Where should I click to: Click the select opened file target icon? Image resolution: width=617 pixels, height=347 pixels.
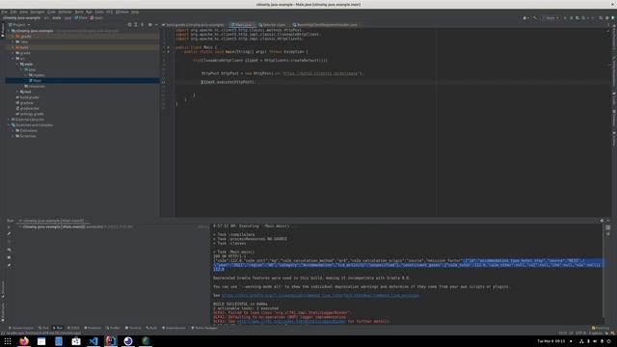(129, 25)
